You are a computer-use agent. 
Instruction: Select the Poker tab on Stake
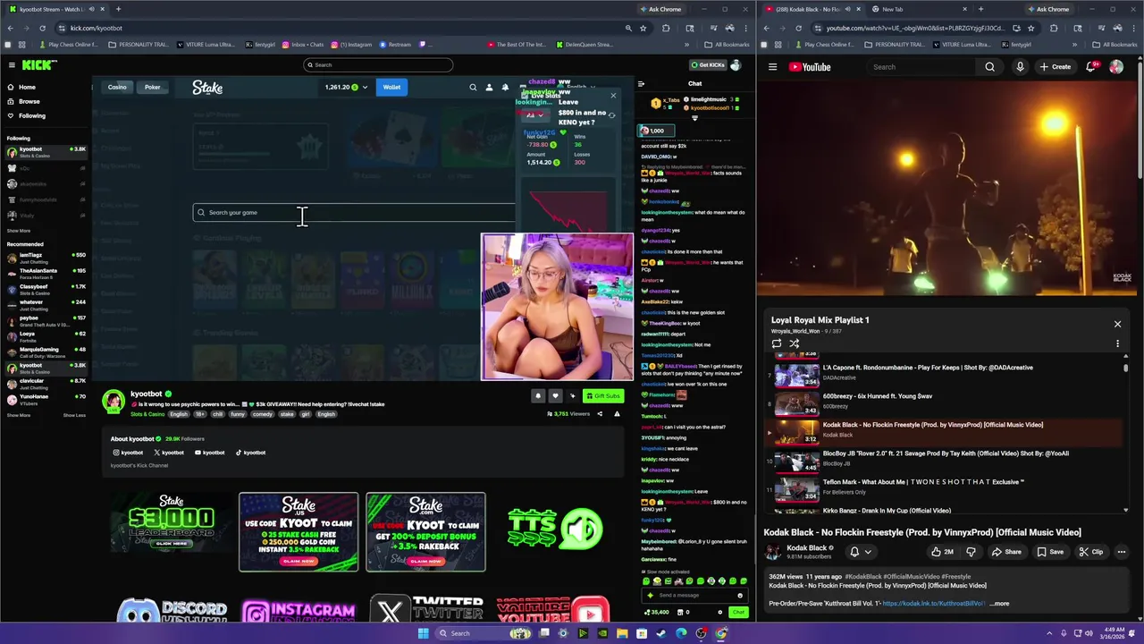pos(152,87)
